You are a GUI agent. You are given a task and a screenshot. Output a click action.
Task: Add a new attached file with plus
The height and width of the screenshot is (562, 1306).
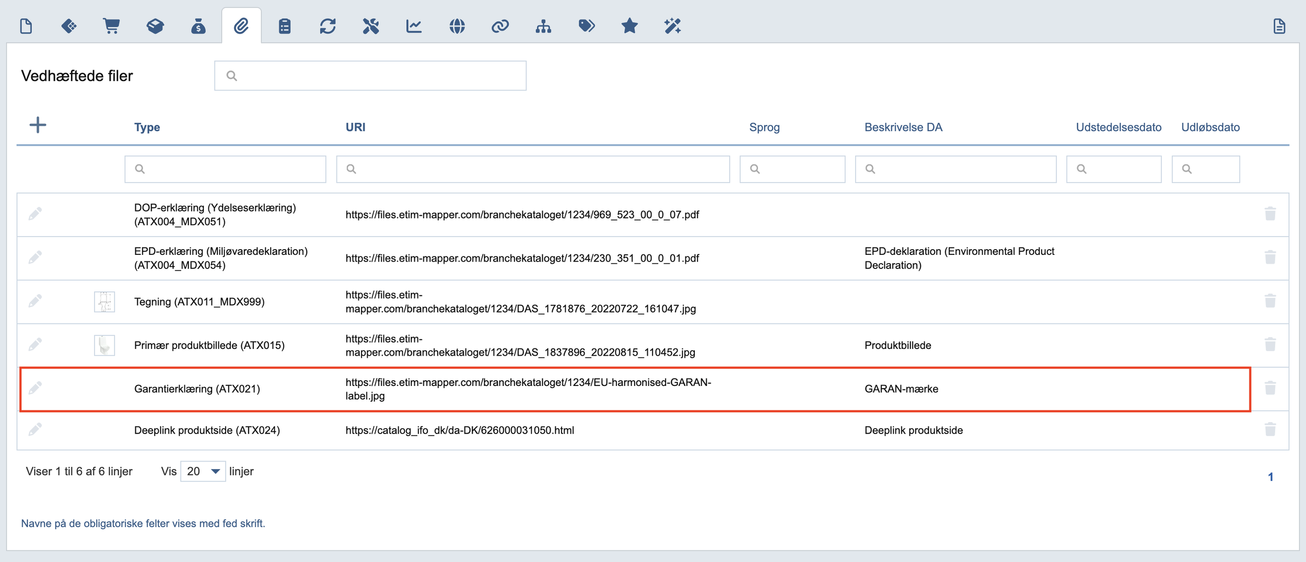click(38, 125)
